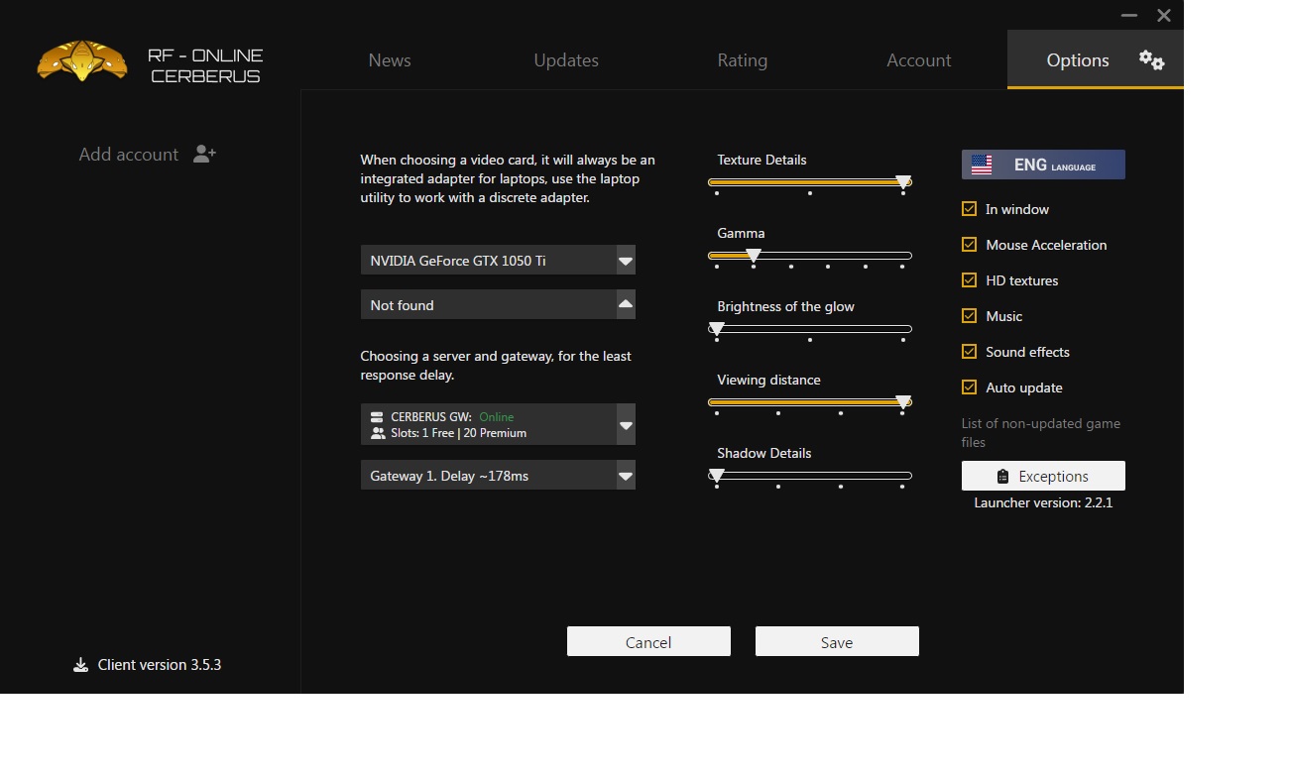The width and height of the screenshot is (1289, 773).
Task: Collapse the Not found dropdown arrow
Action: [626, 304]
